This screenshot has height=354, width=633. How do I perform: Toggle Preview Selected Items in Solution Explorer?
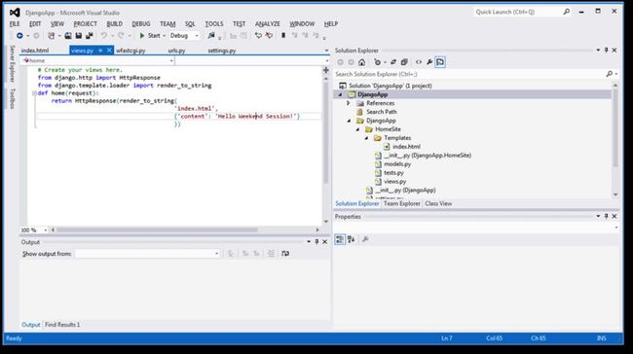click(440, 62)
